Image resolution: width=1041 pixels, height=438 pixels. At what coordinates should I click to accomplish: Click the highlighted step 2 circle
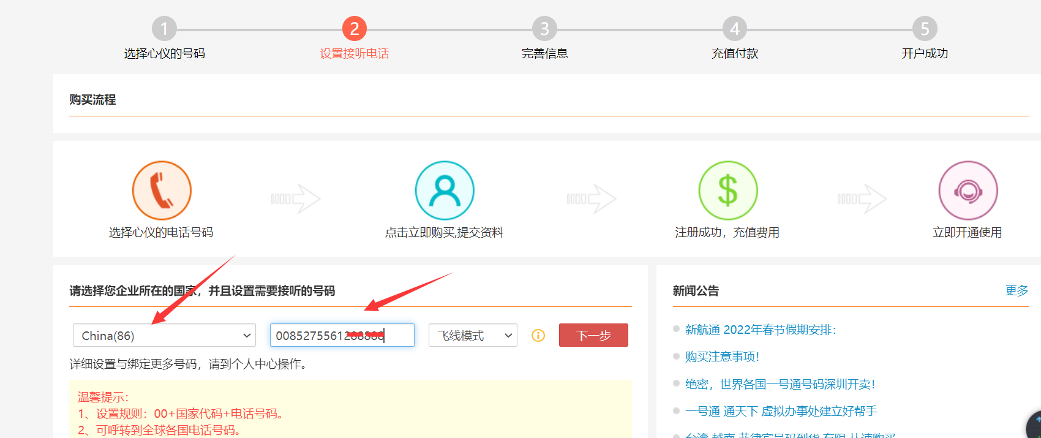(x=355, y=29)
